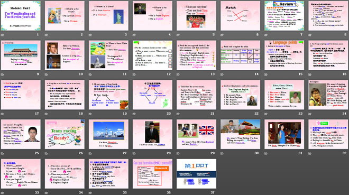Select slide 28 with man in suit

152,134
